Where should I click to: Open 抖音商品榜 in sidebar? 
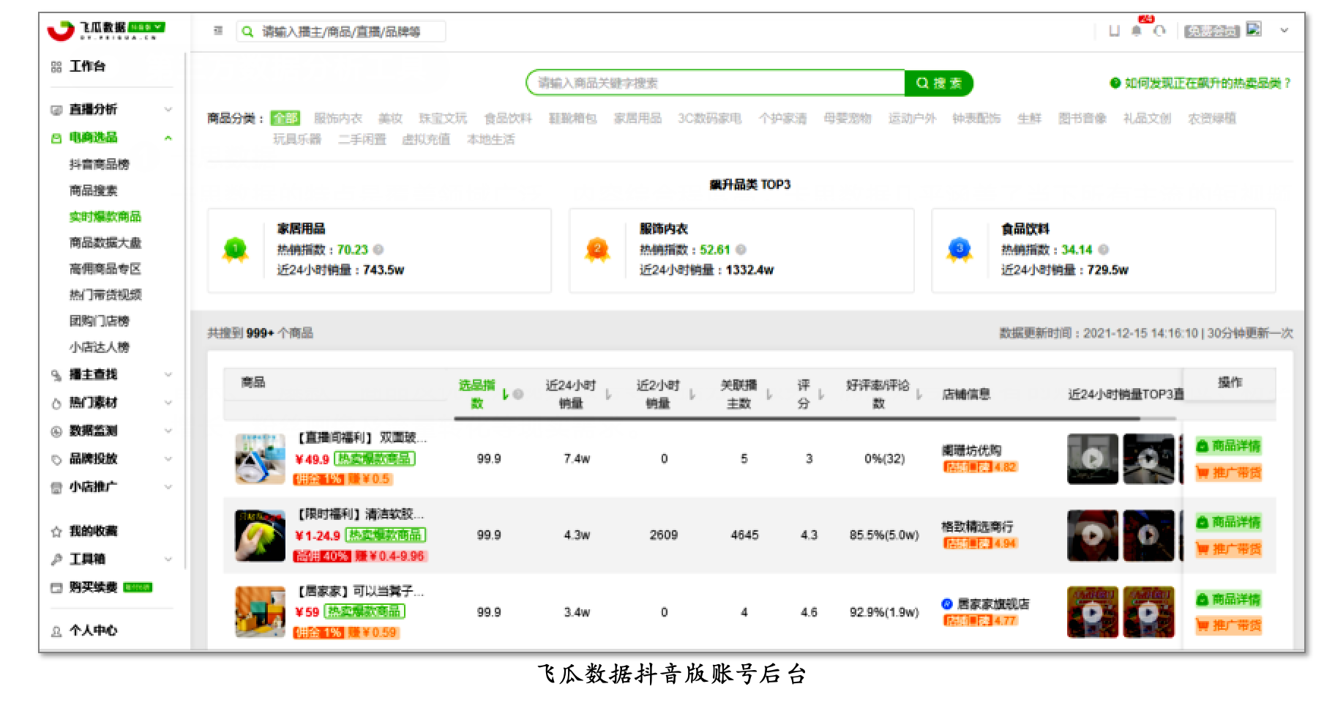coord(99,165)
